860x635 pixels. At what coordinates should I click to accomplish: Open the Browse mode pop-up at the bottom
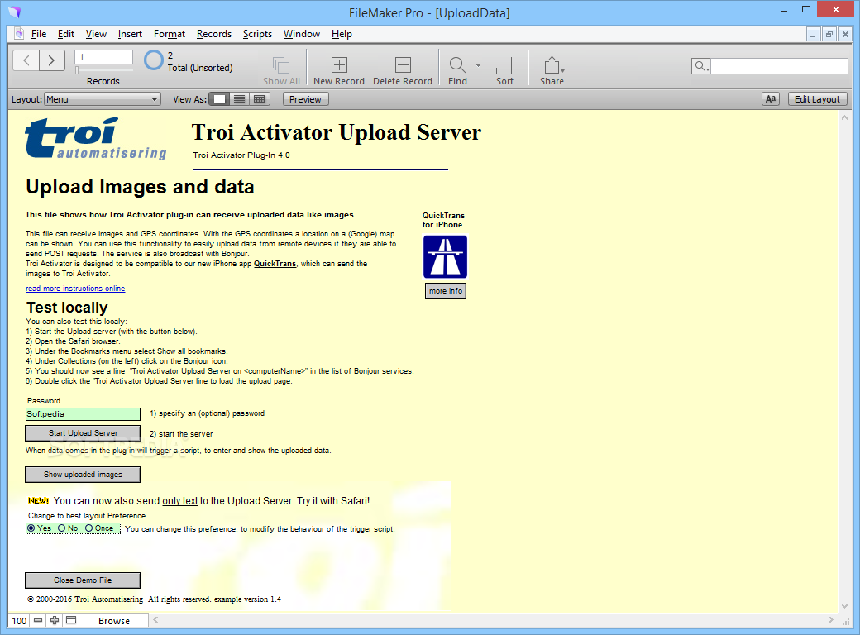click(x=114, y=621)
